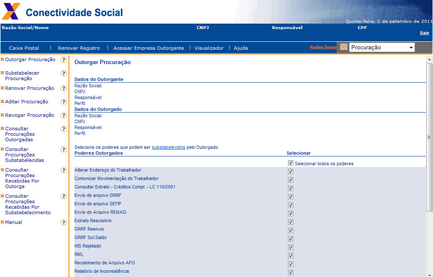
Task: Uncheck Envio de arquivo GRRF checkbox
Action: [290, 196]
